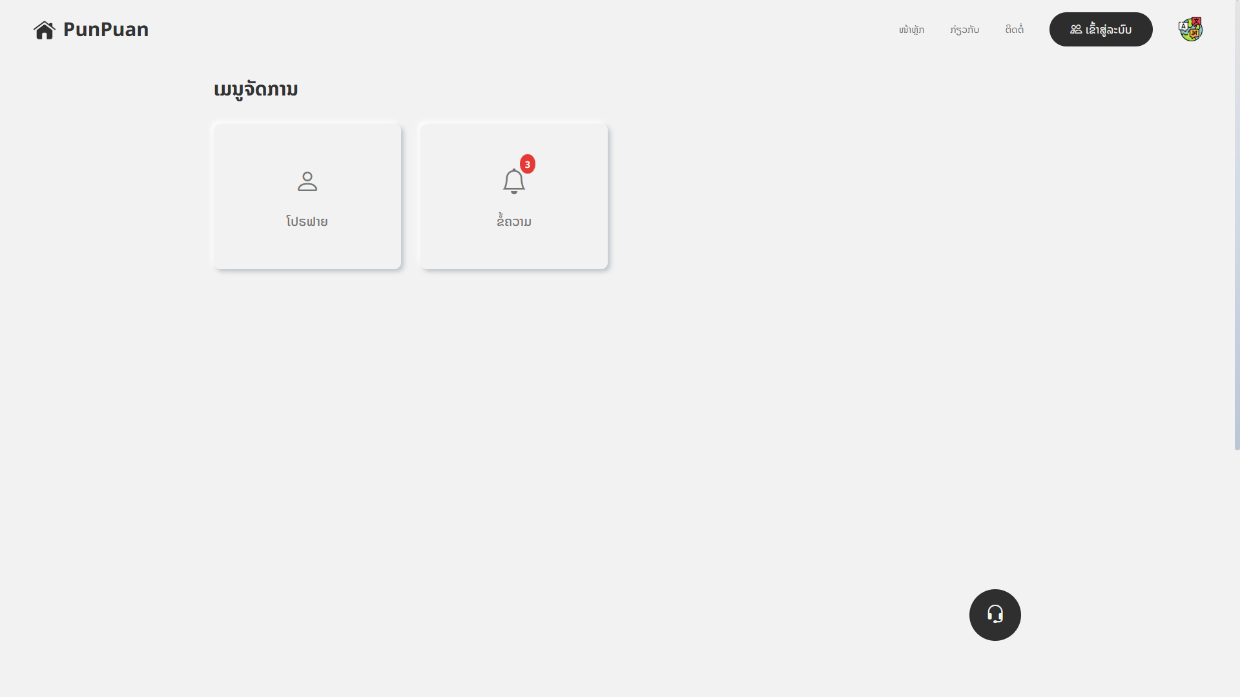The width and height of the screenshot is (1240, 697).
Task: Click the PunPuan logo text
Action: pos(106,30)
